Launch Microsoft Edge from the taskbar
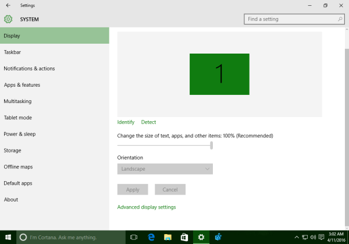The width and height of the screenshot is (349, 244). tap(151, 238)
